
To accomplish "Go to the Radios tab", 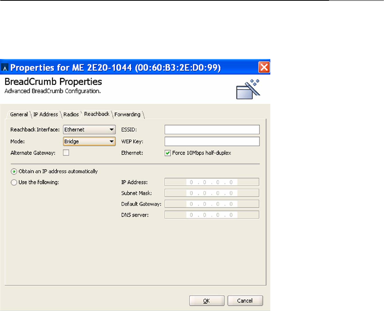I will click(x=71, y=114).
